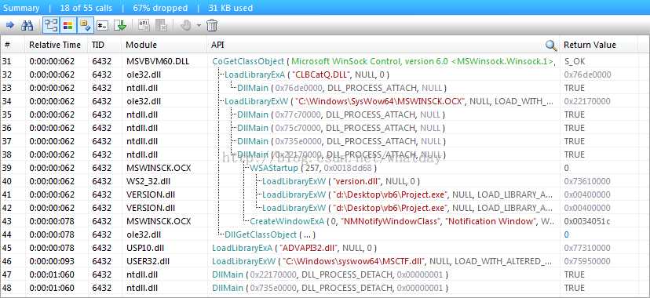The image size is (650, 298).
Task: Click the API document toolbar icon
Action: (x=144, y=26)
